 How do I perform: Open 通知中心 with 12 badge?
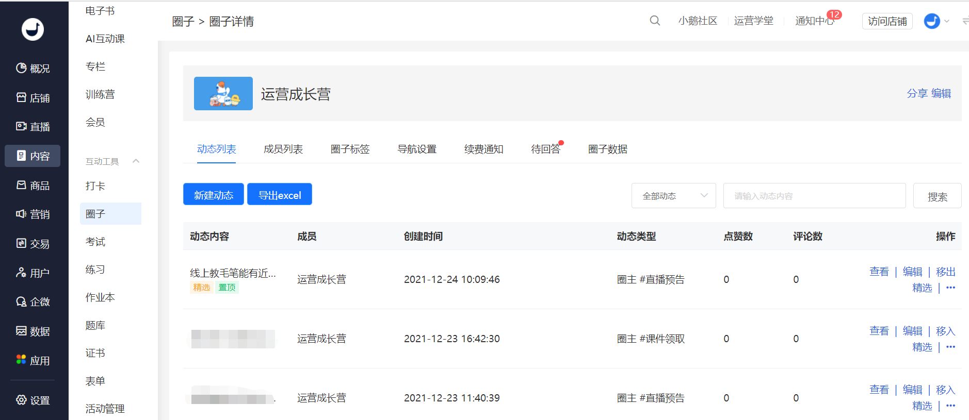(815, 21)
